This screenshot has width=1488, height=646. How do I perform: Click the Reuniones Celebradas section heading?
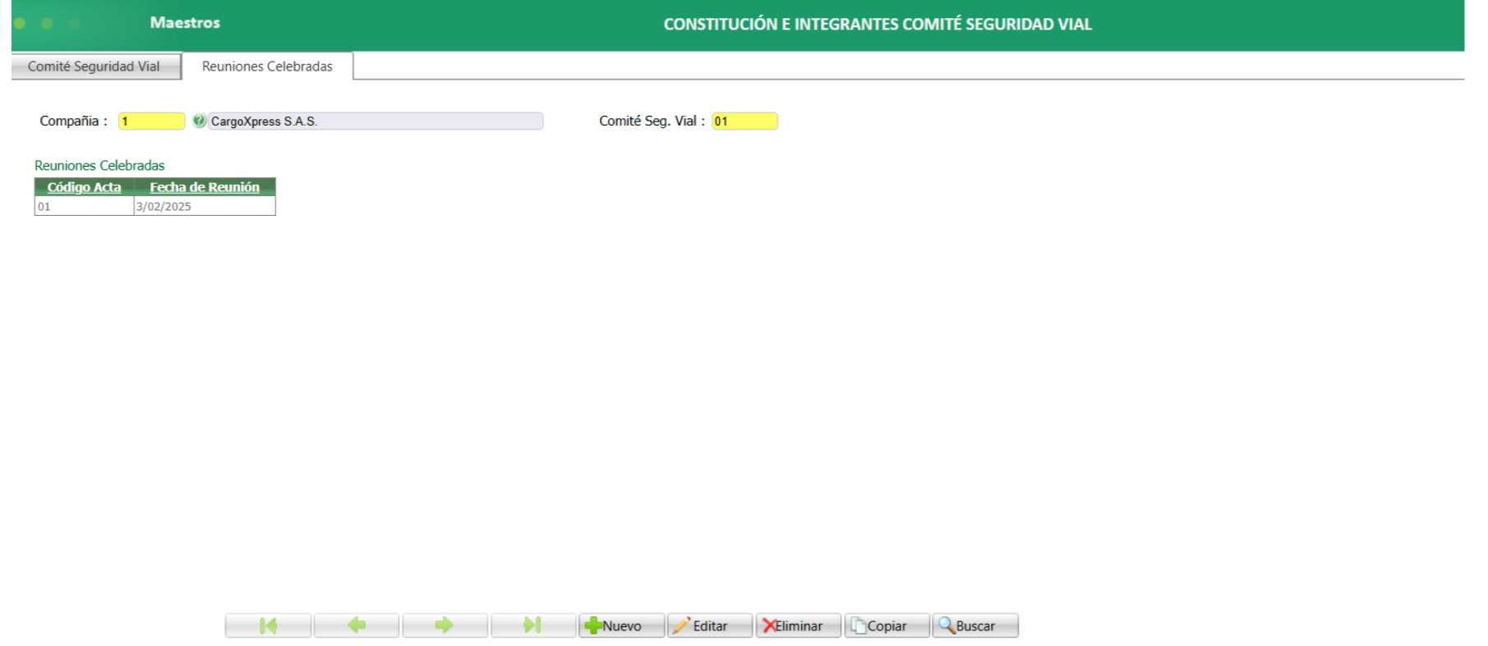99,165
